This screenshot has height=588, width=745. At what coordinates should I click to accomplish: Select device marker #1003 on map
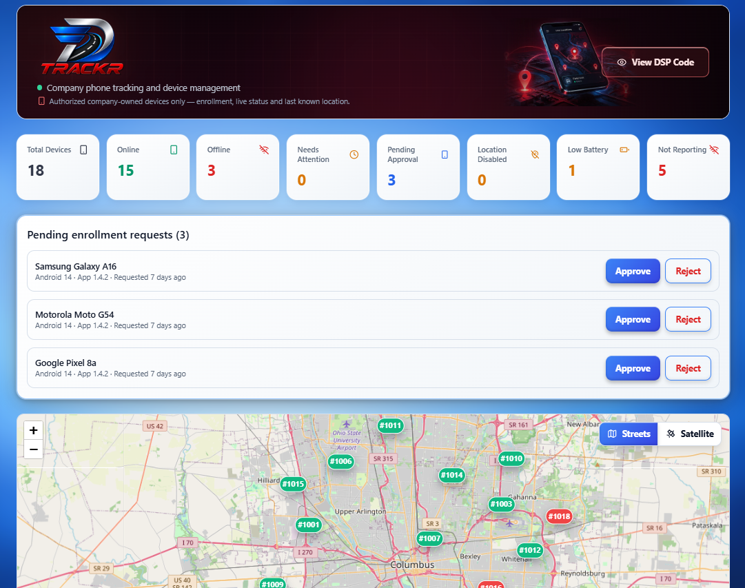501,505
